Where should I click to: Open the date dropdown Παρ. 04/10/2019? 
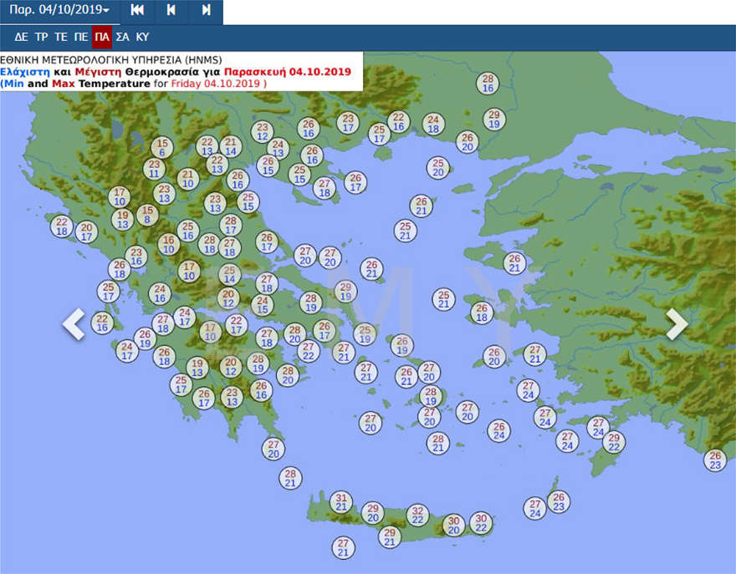click(x=59, y=10)
